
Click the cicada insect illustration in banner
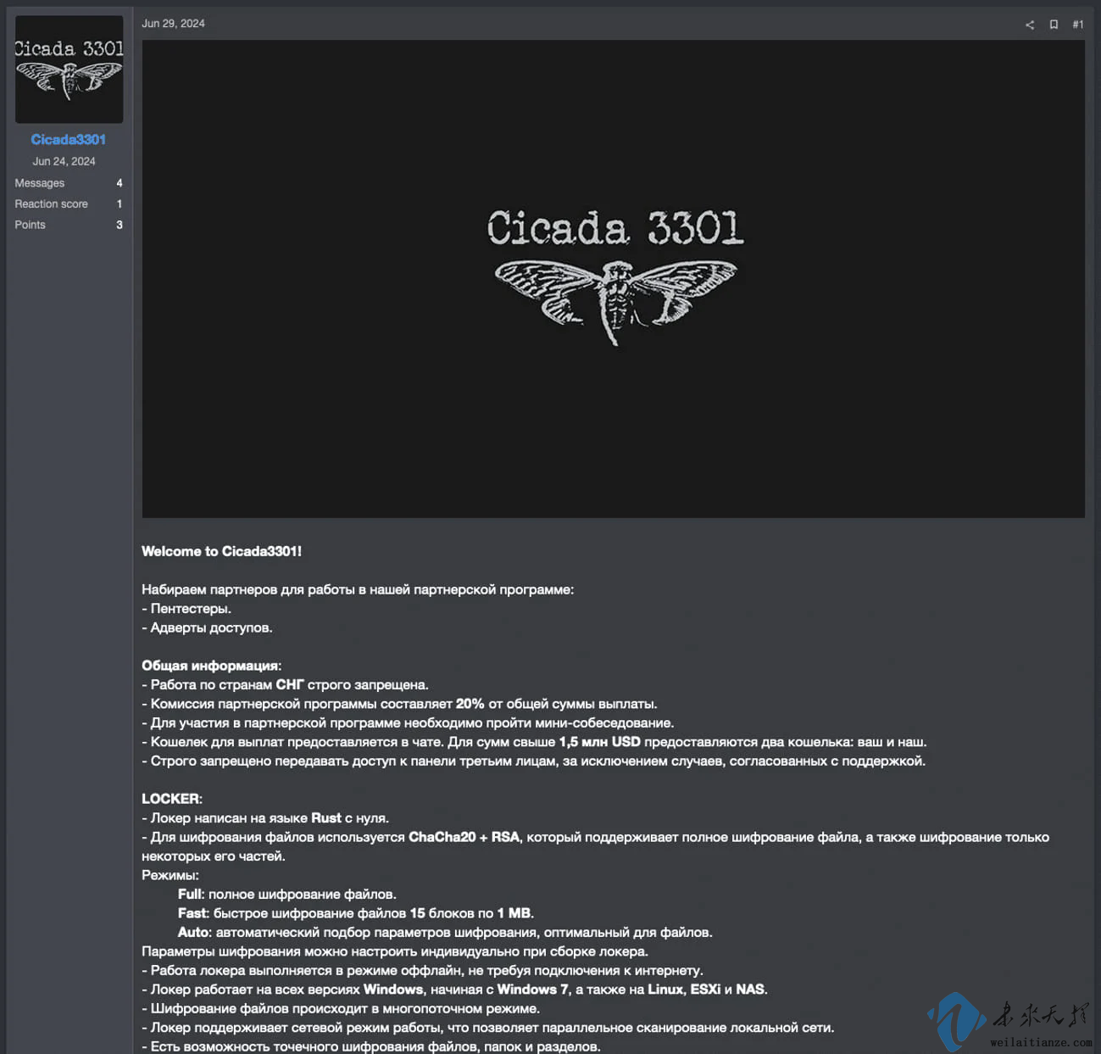[615, 298]
